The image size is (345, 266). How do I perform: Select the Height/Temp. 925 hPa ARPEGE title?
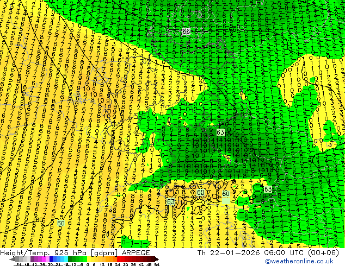75,253
